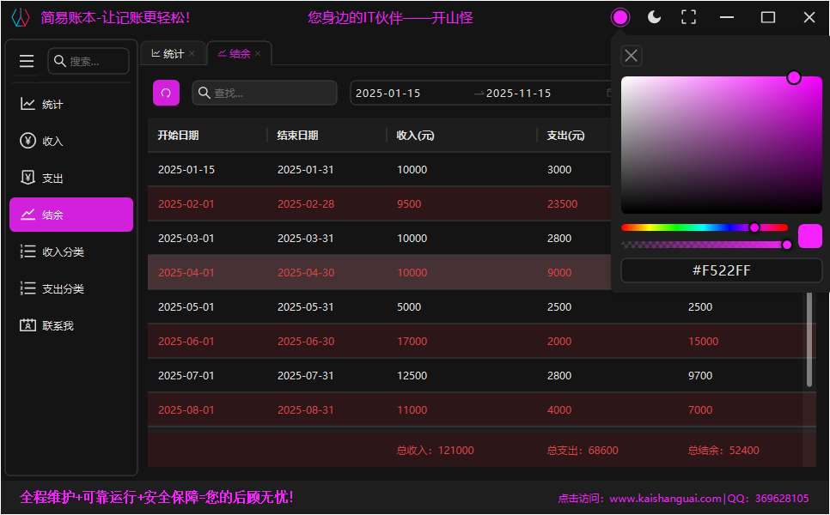Screen dimensions: 830x515
Task: Click the end date 2025-11-15 field
Action: coord(519,93)
